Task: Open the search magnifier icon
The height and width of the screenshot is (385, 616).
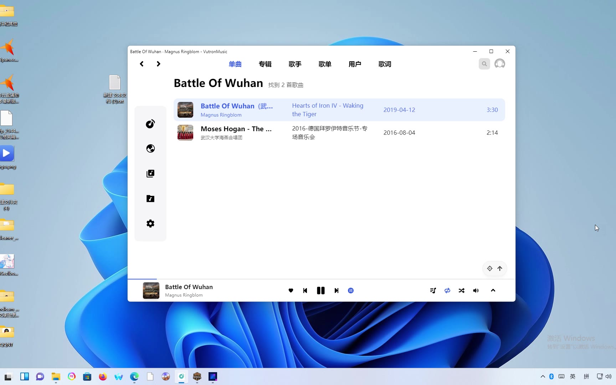Action: click(x=484, y=64)
